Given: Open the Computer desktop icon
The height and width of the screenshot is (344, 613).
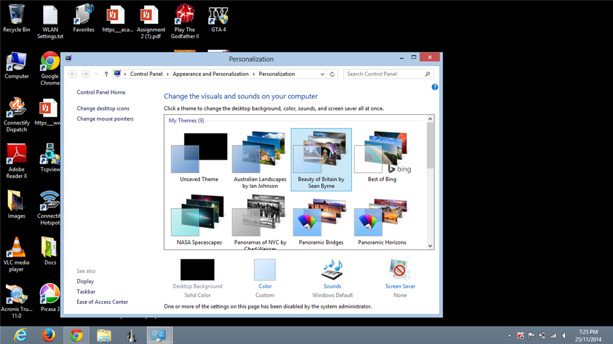Looking at the screenshot, I should (x=16, y=65).
